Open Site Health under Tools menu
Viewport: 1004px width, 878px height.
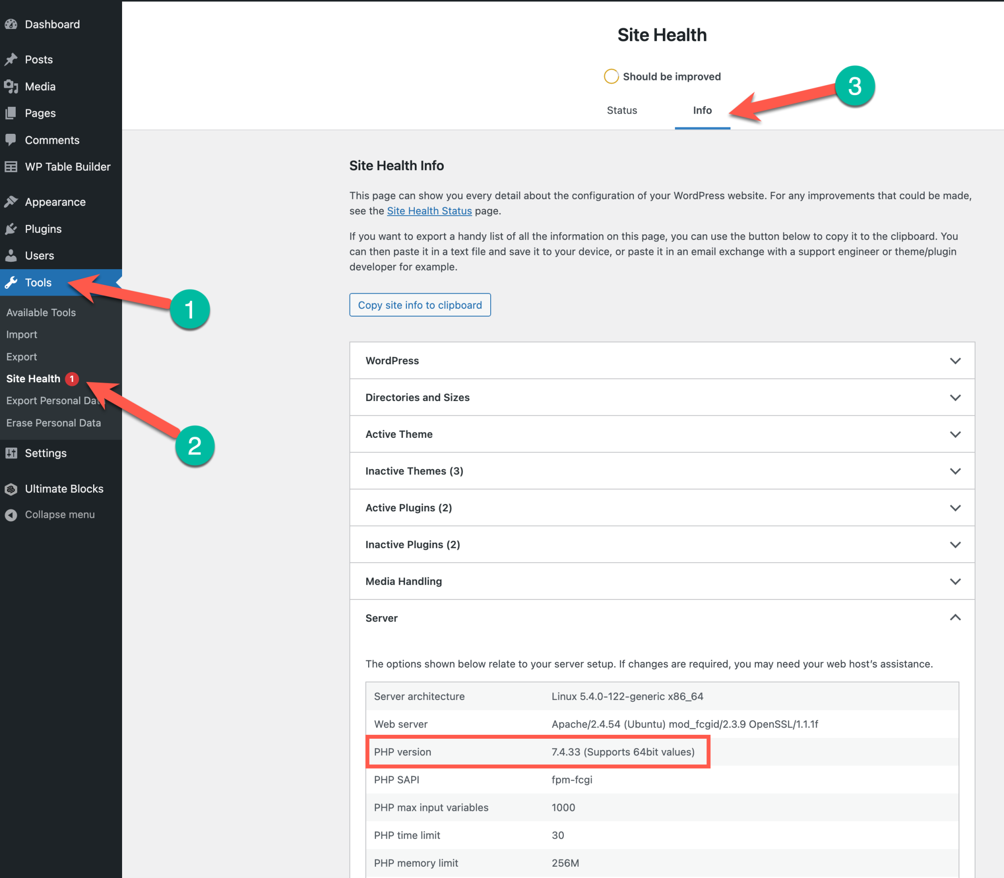[x=34, y=378]
